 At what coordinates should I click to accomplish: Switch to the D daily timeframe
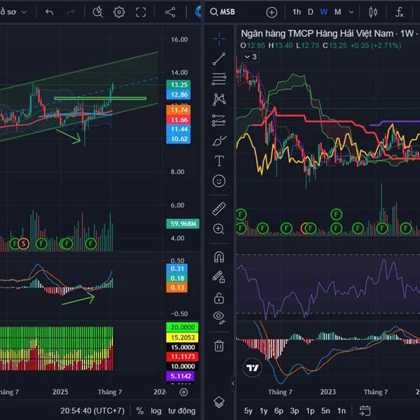point(310,12)
